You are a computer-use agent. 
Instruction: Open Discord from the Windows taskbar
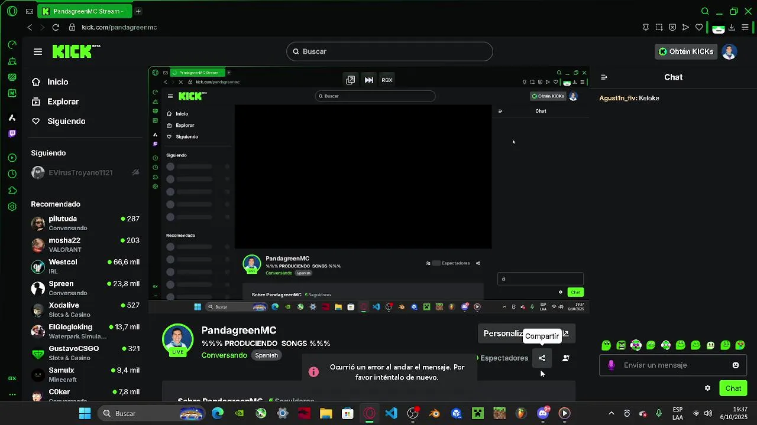[543, 413]
